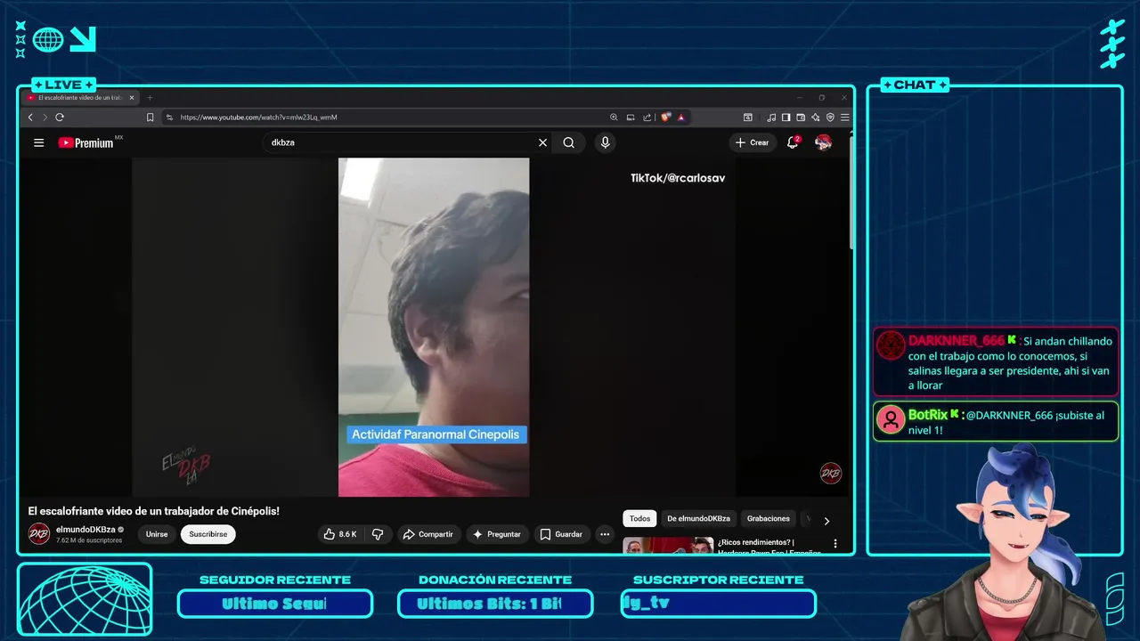This screenshot has width=1140, height=641.
Task: Click the browser forward arrow
Action: (44, 117)
